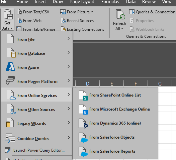The width and height of the screenshot is (176, 160).
Task: Expand the From File submenu arrow
Action: [69, 38]
